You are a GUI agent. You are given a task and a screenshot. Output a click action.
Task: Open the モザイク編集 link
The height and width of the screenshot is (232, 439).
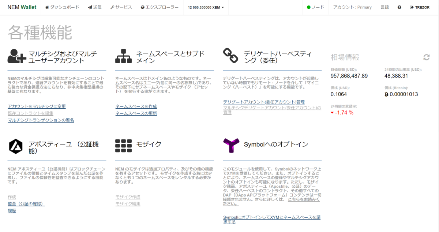click(128, 204)
